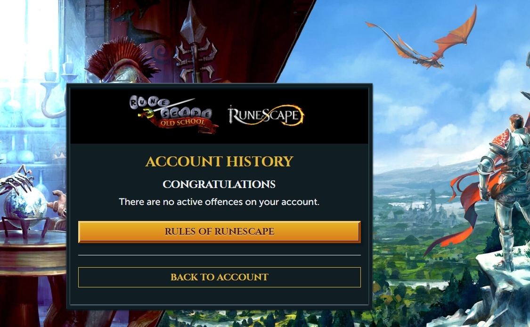This screenshot has width=530, height=327.
Task: Select the no active offences message
Action: [219, 202]
